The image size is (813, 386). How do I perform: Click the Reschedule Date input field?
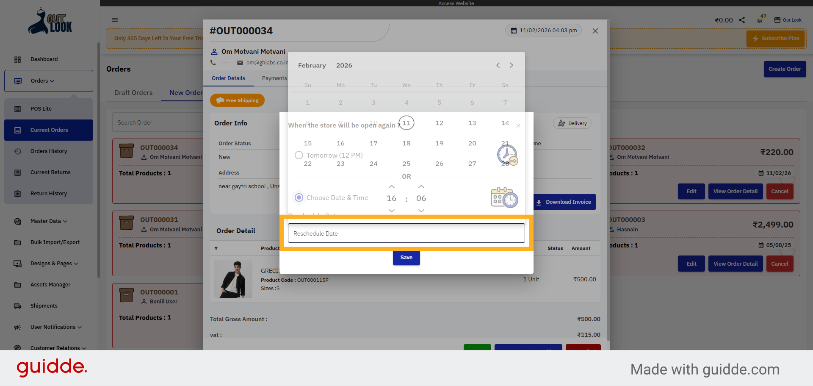coord(406,233)
